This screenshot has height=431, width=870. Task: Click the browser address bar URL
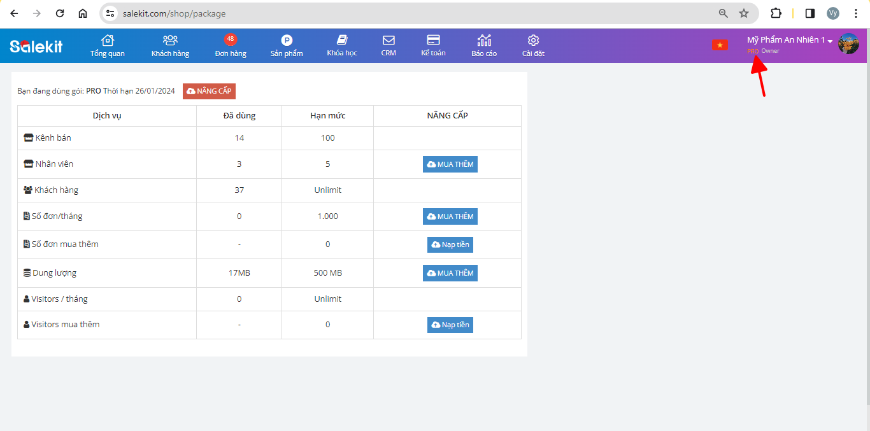[x=408, y=13]
